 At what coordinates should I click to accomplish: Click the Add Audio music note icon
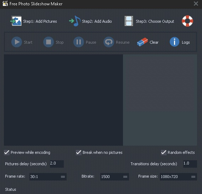75,21
